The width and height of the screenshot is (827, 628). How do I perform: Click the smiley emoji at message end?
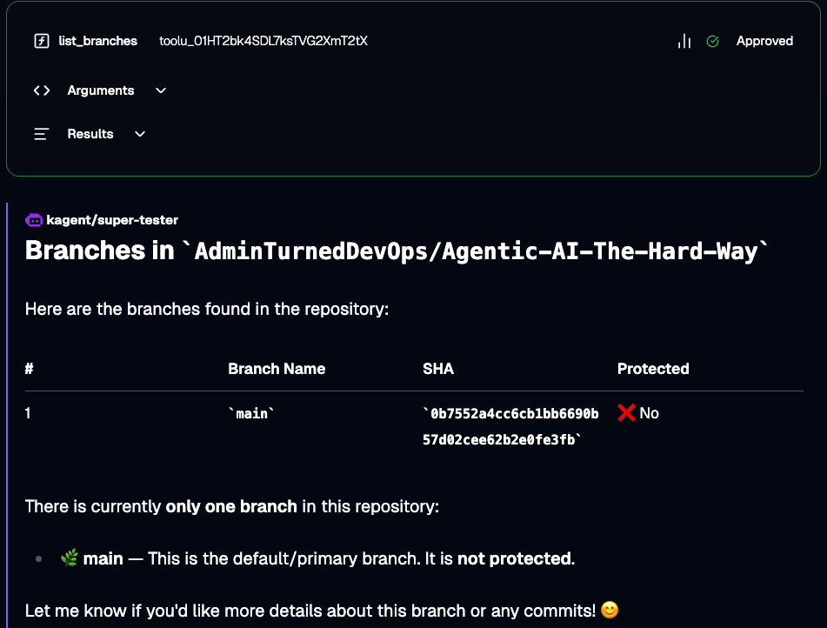(610, 610)
